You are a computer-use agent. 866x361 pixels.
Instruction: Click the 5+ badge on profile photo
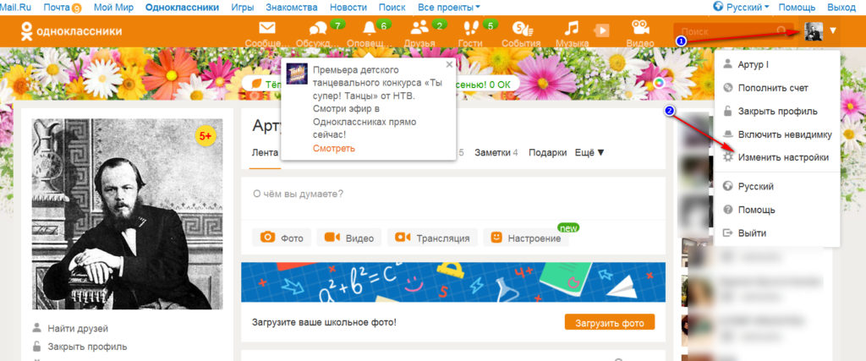205,136
